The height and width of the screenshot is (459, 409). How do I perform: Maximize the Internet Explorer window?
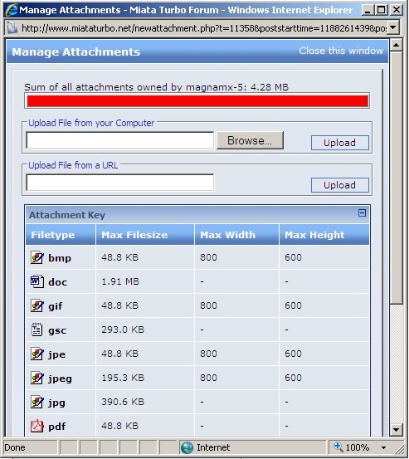382,10
